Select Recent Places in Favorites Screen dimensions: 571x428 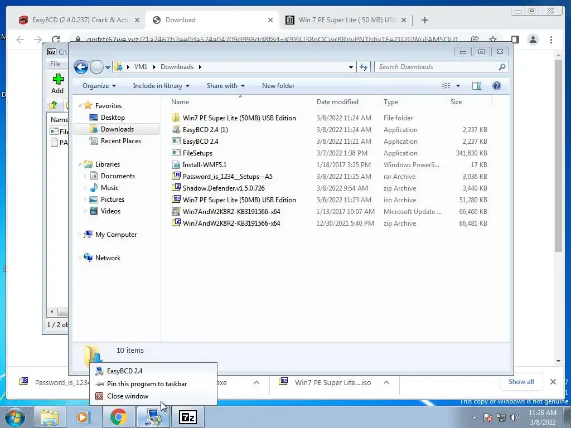click(x=121, y=141)
